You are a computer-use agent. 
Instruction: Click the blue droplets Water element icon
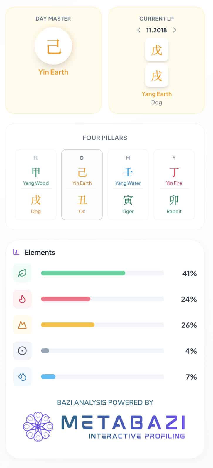pos(22,377)
